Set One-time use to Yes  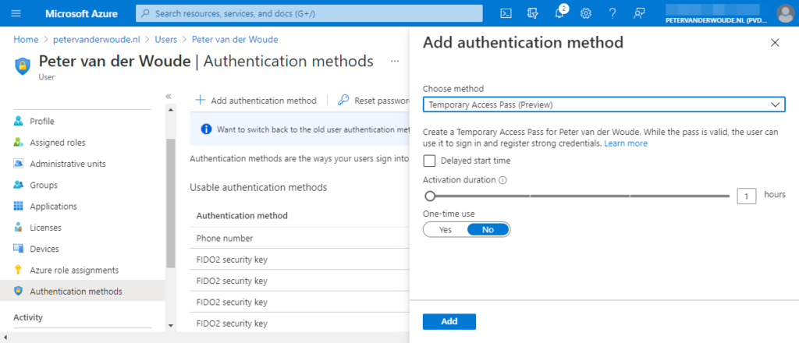coord(446,229)
